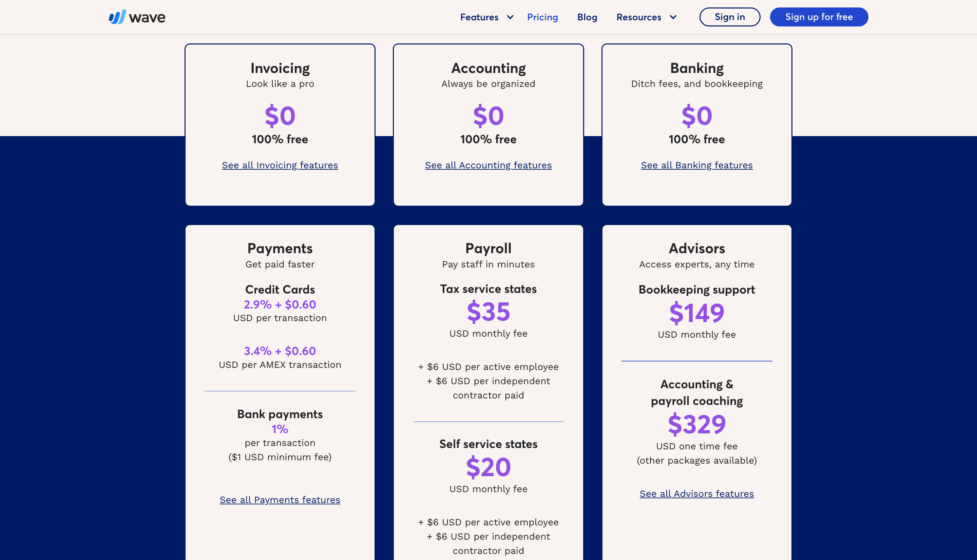Click the Advisors card heading
The image size is (977, 560).
[696, 248]
